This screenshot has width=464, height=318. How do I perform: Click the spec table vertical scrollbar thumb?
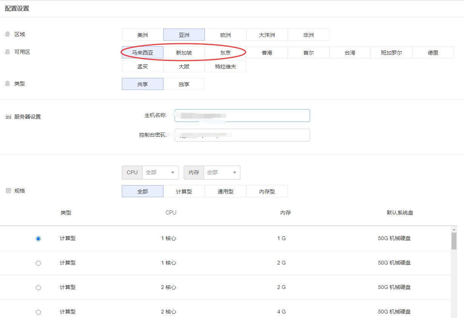coord(454,241)
